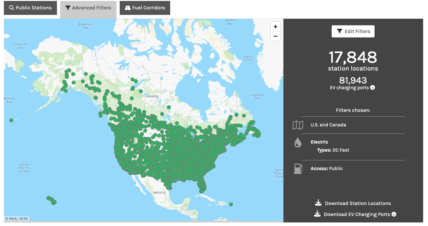Click download icon beside Download Station Locations
Viewport: 428px width, 226px height.
point(318,203)
